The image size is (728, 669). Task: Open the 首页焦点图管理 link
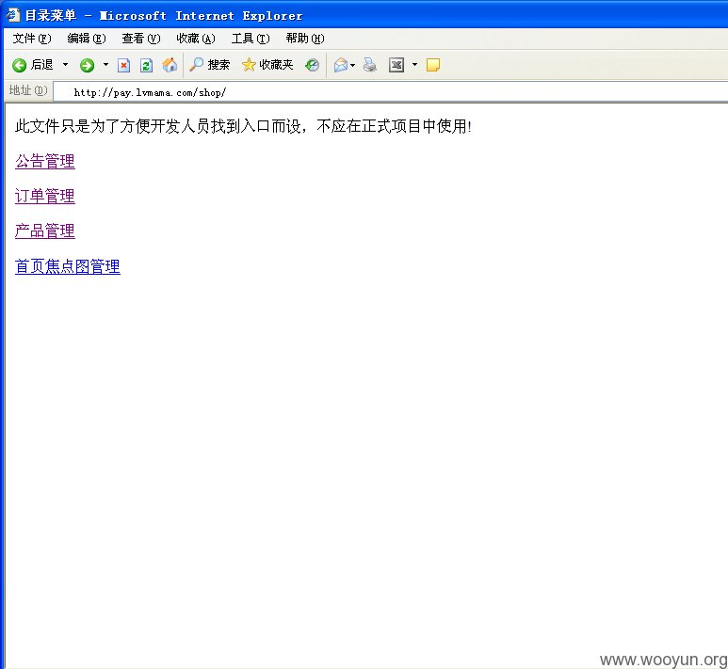click(68, 267)
